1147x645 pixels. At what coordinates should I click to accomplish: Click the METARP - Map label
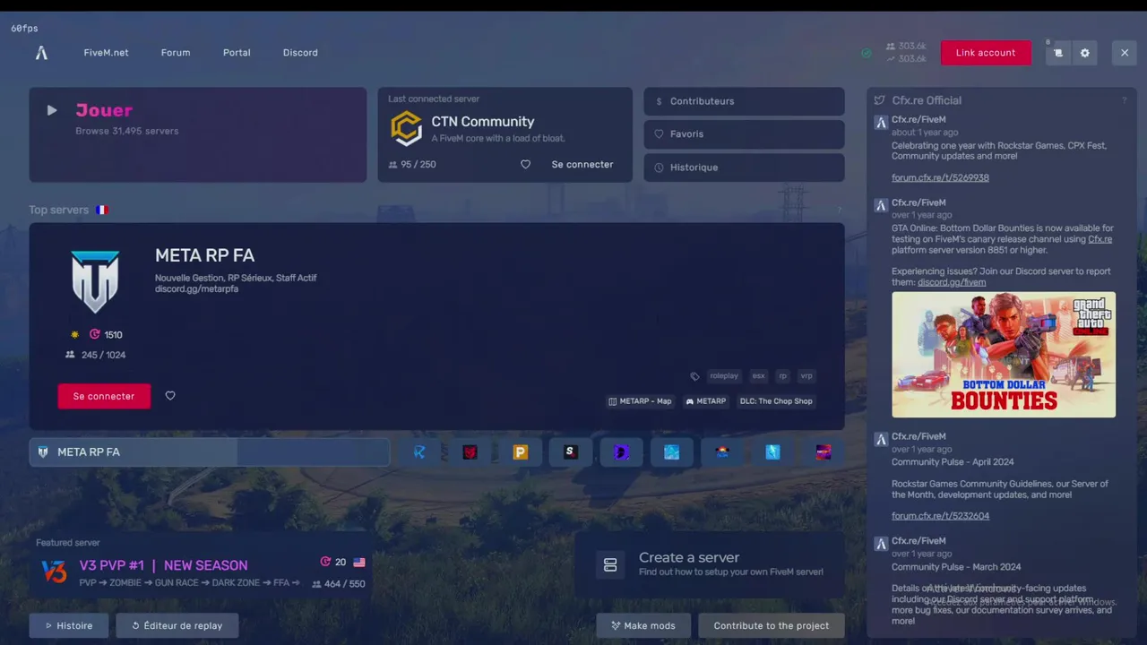(x=640, y=401)
